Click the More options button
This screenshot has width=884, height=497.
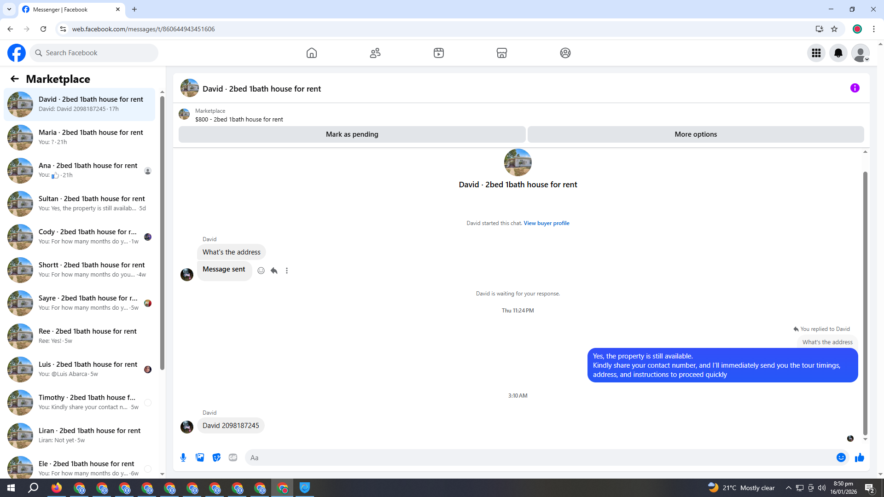(x=695, y=134)
